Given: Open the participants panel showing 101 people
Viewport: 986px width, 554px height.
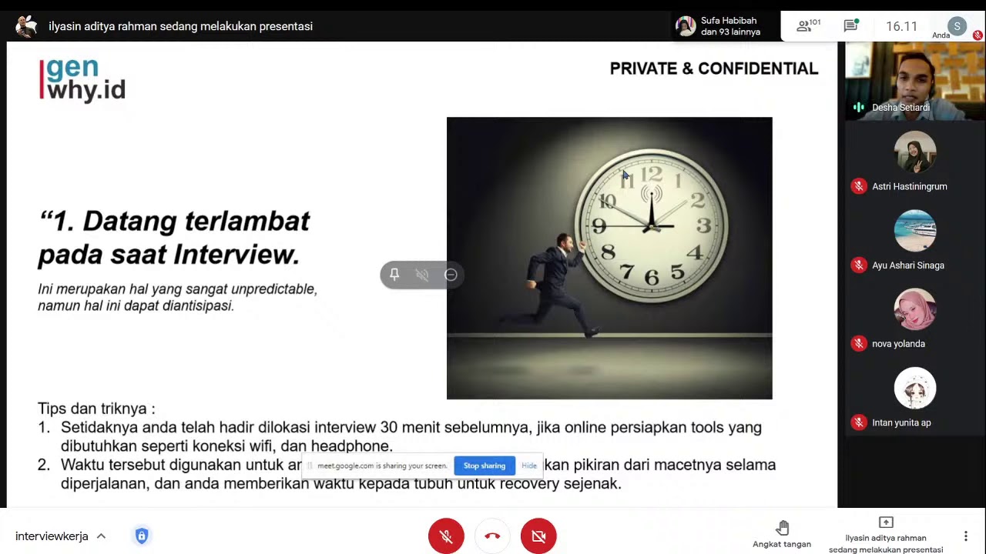Looking at the screenshot, I should tap(808, 26).
